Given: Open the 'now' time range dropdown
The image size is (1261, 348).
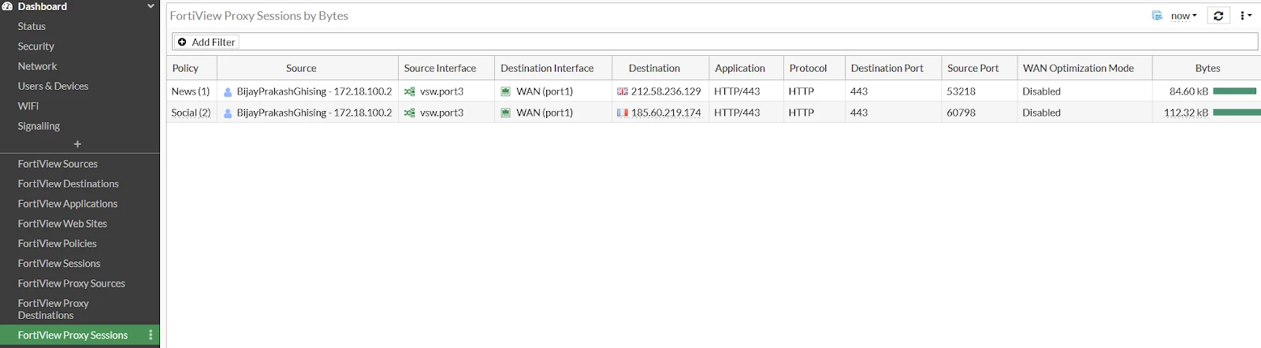Looking at the screenshot, I should pyautogui.click(x=1184, y=16).
